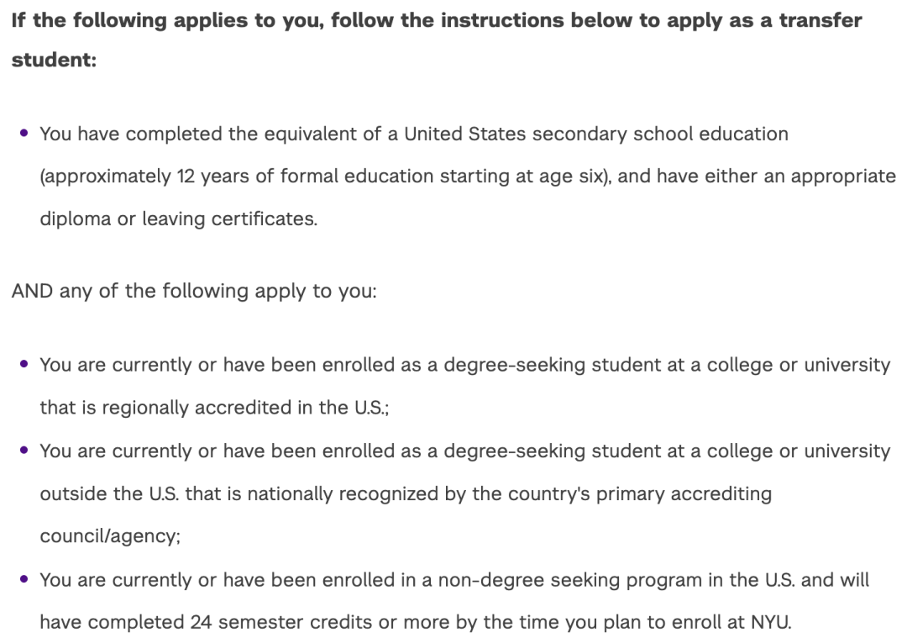This screenshot has height=638, width=907.
Task: Click the bullet beside the regionally accredited item
Action: (24, 364)
